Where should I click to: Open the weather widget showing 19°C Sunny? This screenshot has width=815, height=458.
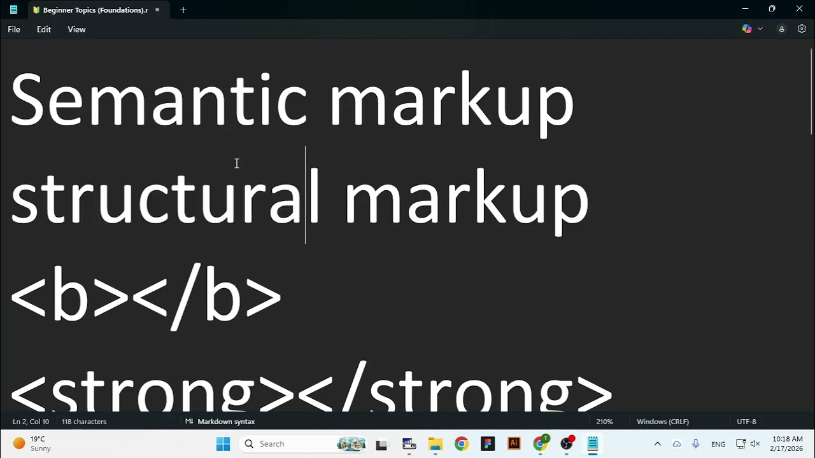pyautogui.click(x=32, y=444)
